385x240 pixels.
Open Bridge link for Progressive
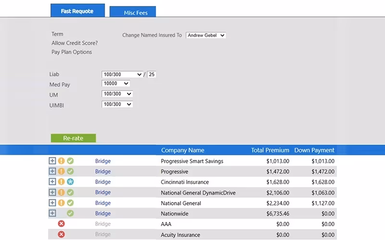pyautogui.click(x=103, y=171)
